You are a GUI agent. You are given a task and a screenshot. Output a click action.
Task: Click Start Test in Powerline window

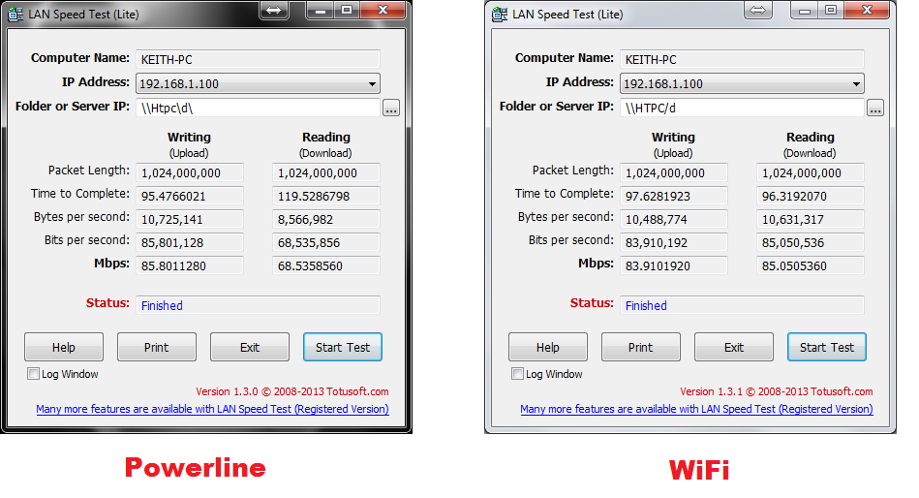342,347
